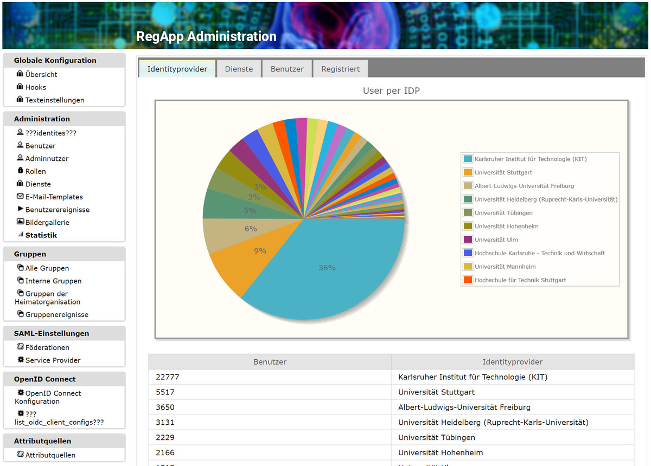Click the gear icon beside Service Provider
Screen dimensions: 651x466
point(21,360)
